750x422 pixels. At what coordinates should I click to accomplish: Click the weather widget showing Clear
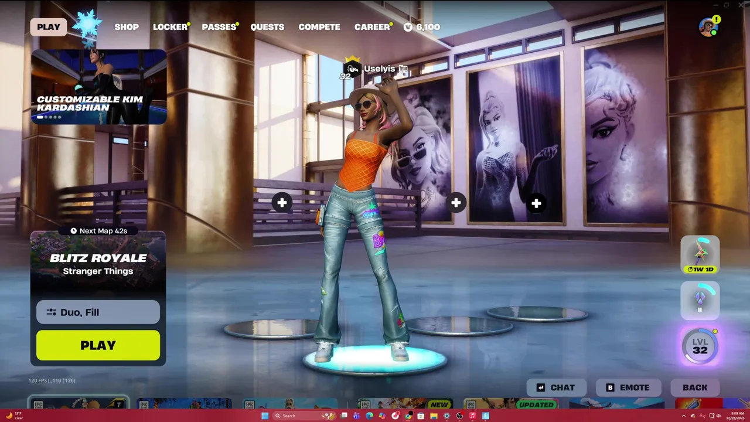coord(14,416)
